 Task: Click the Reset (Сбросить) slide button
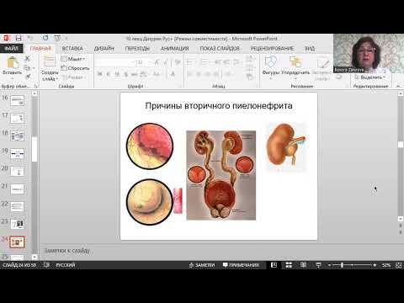[75, 68]
